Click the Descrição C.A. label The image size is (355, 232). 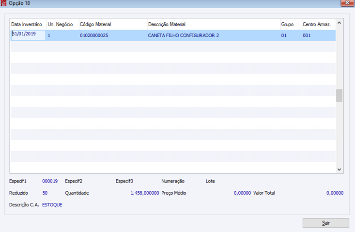[x=24, y=205]
